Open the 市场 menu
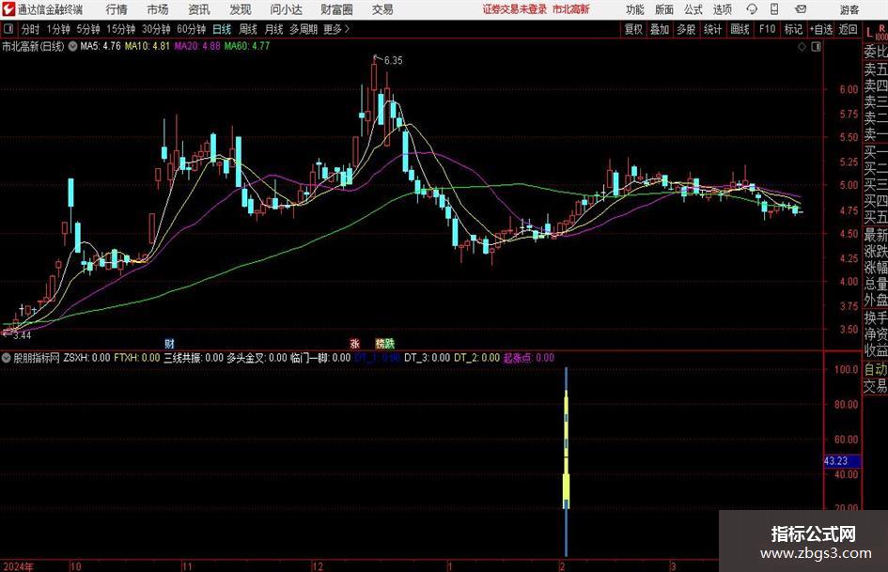 (158, 9)
